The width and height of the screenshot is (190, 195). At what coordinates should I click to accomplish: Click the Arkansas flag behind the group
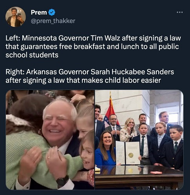point(111,114)
